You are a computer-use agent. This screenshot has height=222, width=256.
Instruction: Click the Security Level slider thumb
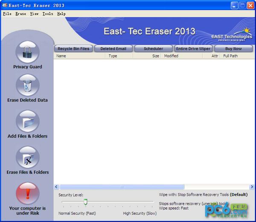[x=86, y=202]
